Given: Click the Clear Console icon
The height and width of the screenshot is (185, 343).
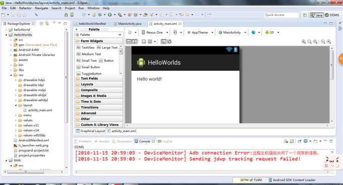Looking at the screenshot, I should coord(286,141).
